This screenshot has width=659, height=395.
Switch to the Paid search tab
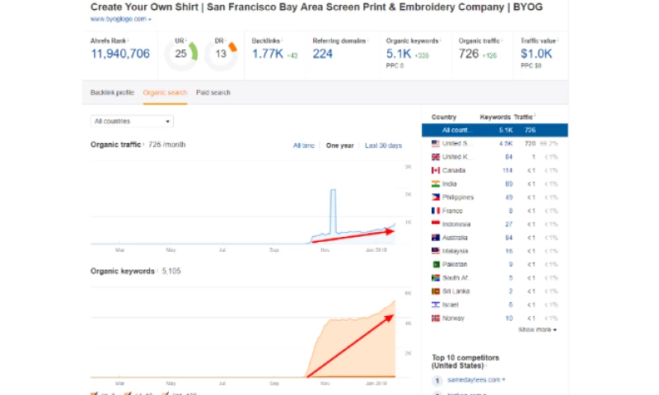213,92
